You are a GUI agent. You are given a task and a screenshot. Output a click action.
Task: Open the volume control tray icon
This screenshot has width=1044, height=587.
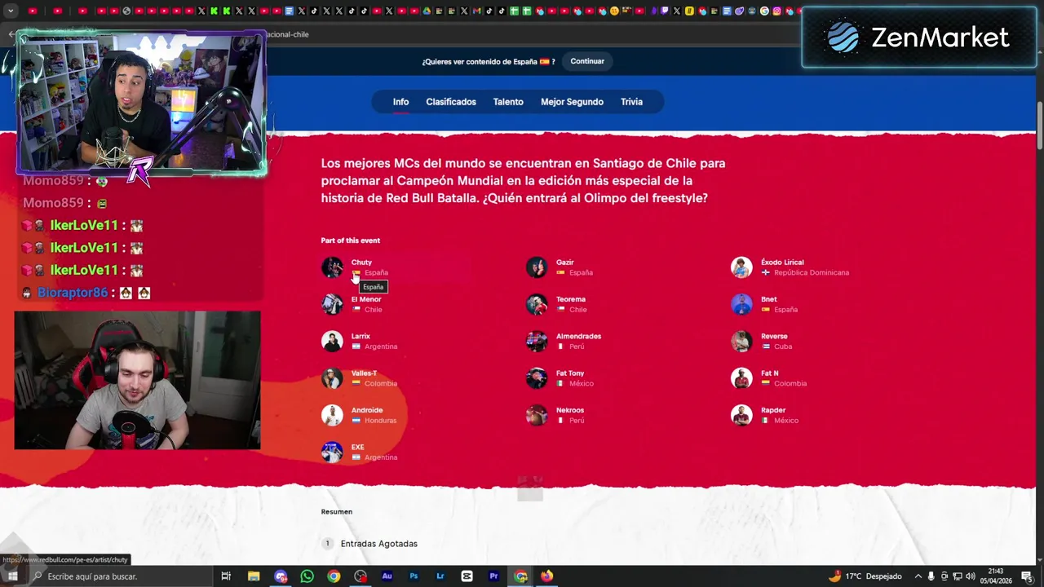(971, 576)
